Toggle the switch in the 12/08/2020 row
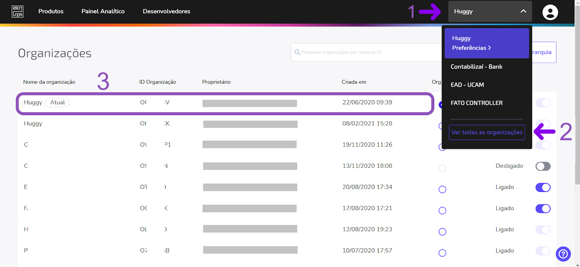This screenshot has width=580, height=267. [x=543, y=230]
